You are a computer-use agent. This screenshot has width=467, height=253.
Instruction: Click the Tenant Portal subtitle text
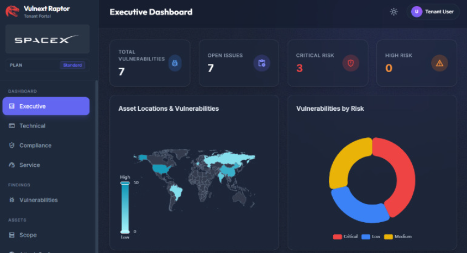click(37, 16)
